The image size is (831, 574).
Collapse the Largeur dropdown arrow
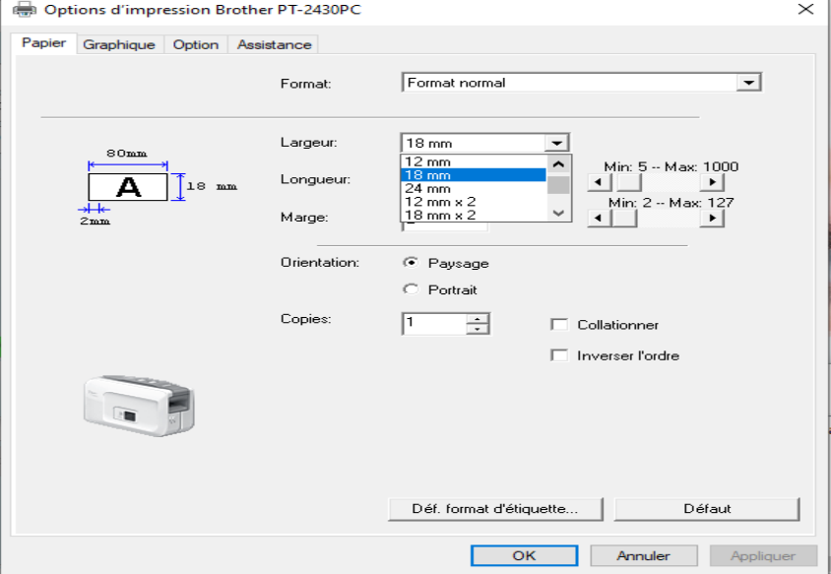point(556,143)
